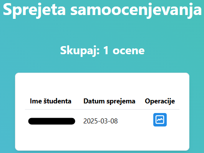Click the Operacije column header
Viewport: 204px width, 153px height.
pyautogui.click(x=160, y=101)
